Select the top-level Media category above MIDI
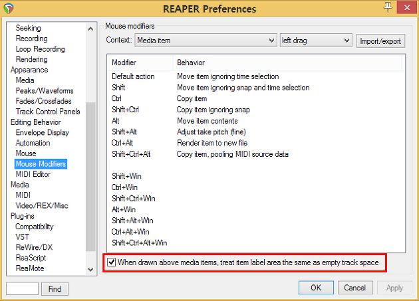 point(20,185)
